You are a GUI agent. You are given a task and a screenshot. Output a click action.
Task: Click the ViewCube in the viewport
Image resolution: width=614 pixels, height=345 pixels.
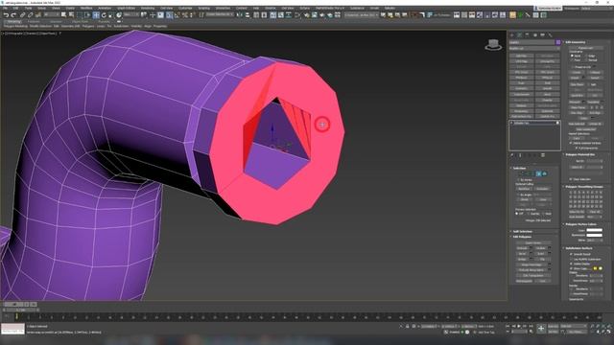(493, 44)
